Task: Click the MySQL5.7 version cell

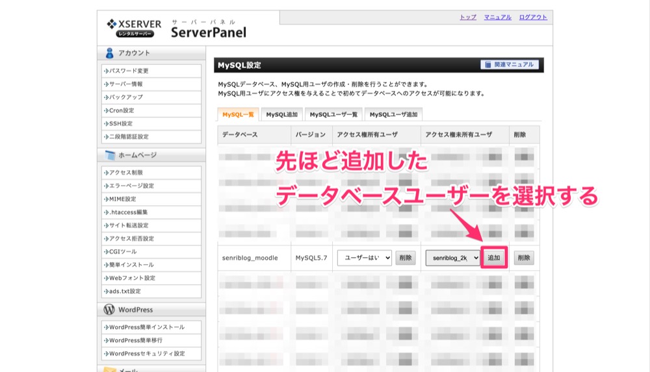Action: pyautogui.click(x=311, y=258)
